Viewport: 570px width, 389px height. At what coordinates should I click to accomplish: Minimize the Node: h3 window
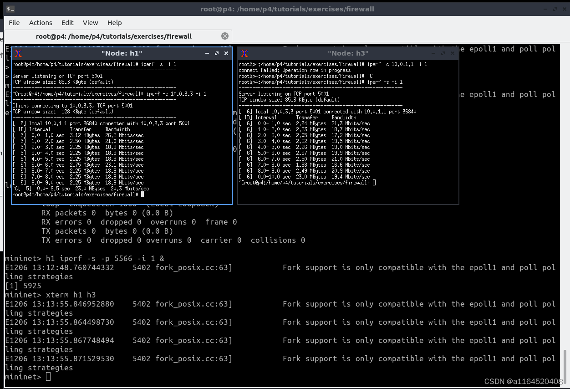coord(433,53)
